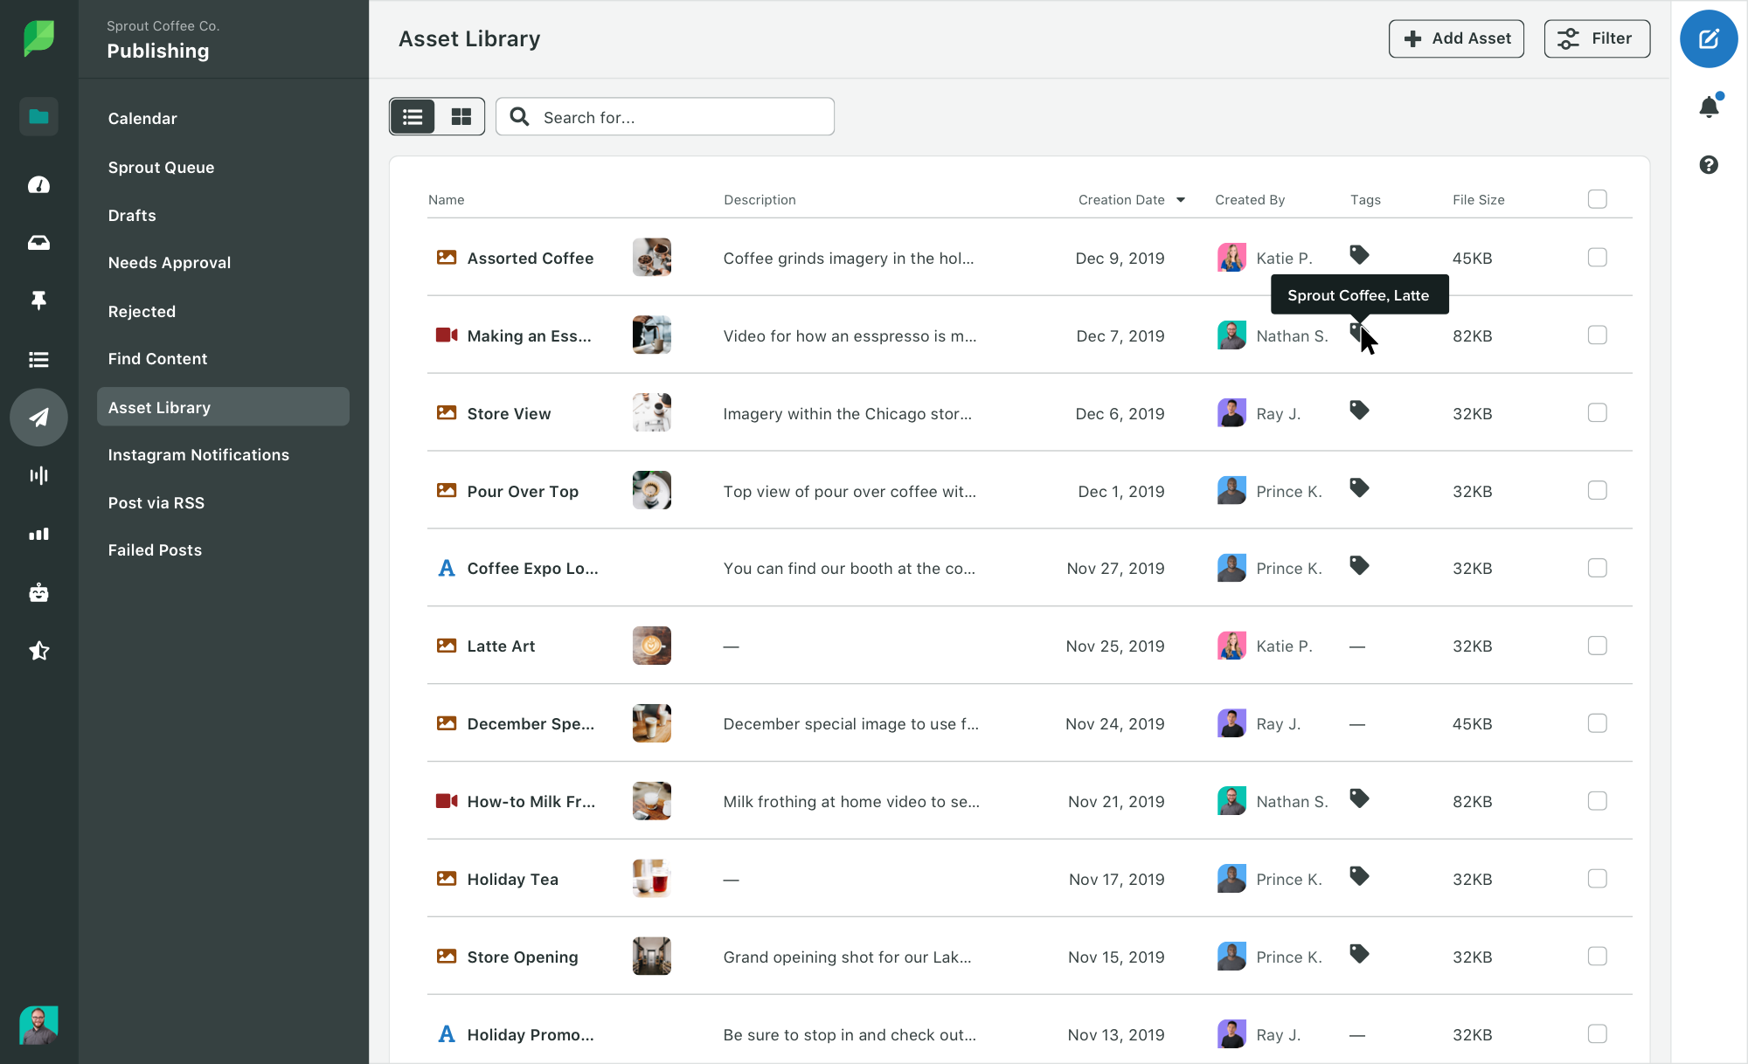1748x1064 pixels.
Task: Click the Compose pencil icon
Action: 1708,38
